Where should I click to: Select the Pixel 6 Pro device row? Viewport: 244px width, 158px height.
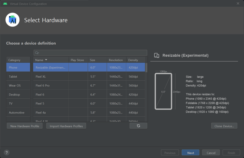pos(89,85)
